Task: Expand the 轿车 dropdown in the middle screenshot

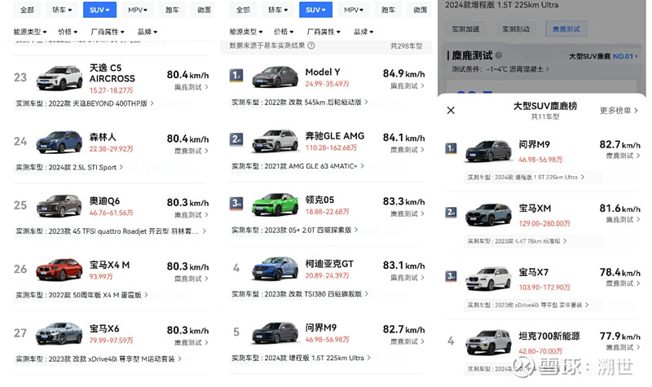Action: [x=278, y=10]
